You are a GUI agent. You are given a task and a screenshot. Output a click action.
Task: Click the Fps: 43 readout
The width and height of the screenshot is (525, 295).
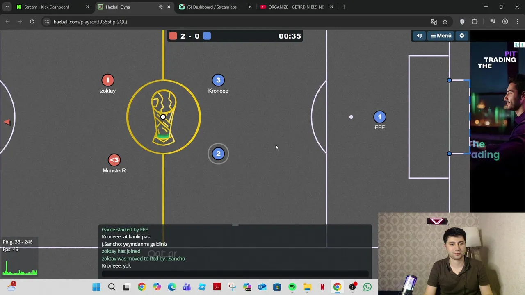(10, 249)
